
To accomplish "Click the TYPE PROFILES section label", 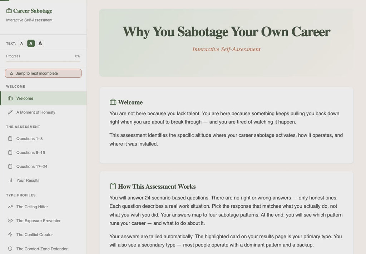I will [x=21, y=195].
